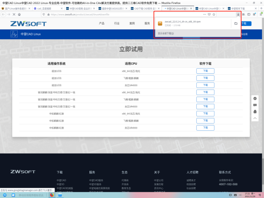The image size is (264, 198).
Task: Open the Firefox hamburger menu
Action: point(261,15)
